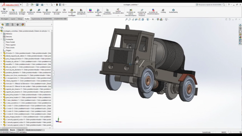Launch Assistente do DriveWorksXpress
Viewport: 242px width, 136px height.
pyautogui.click(x=153, y=12)
